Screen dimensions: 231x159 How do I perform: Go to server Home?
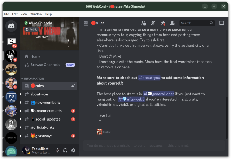pyautogui.click(x=49, y=56)
